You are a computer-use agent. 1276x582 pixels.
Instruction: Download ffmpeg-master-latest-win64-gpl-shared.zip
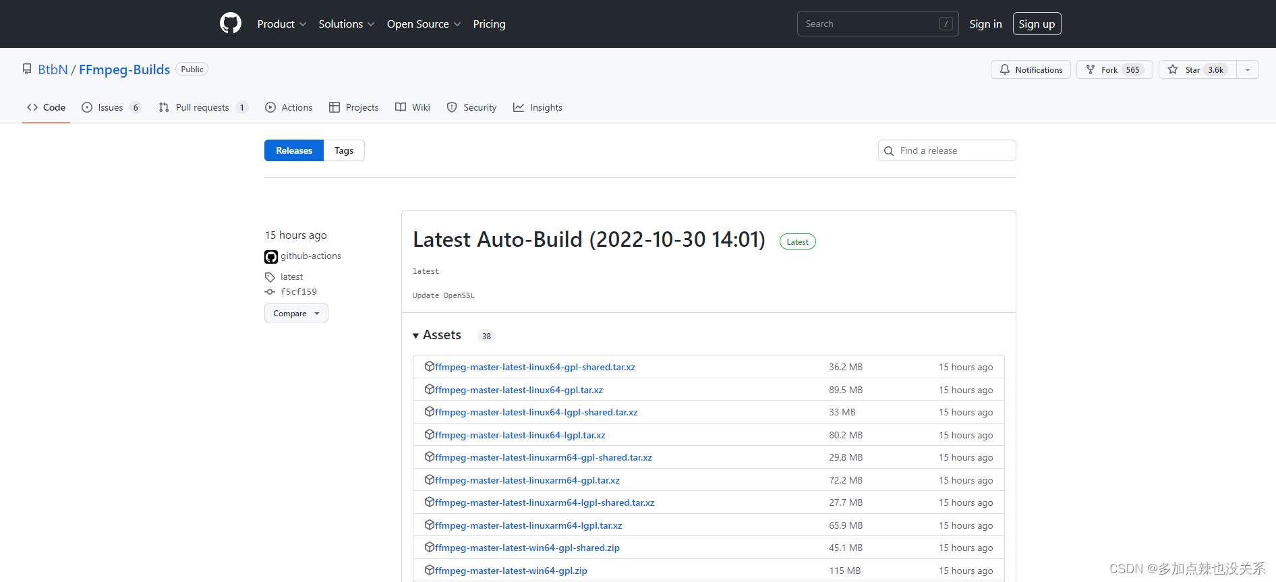[527, 548]
